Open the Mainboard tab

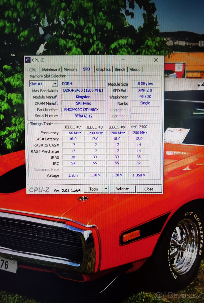point(51,70)
